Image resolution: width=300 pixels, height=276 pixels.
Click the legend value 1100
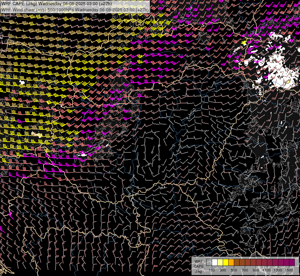point(267,270)
